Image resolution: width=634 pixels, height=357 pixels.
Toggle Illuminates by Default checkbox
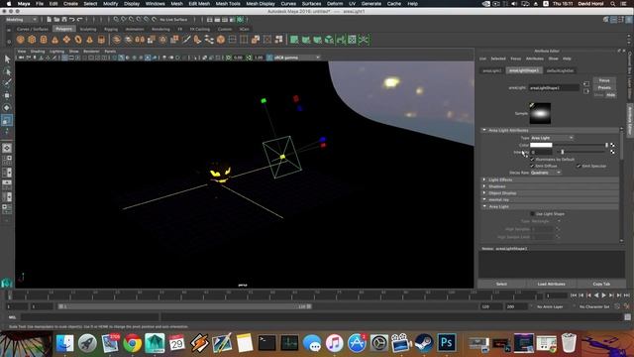point(533,160)
